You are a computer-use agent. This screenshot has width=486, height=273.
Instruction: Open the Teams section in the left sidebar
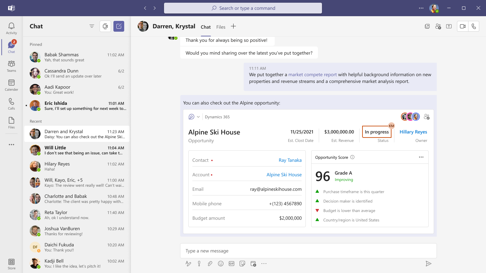point(11,65)
